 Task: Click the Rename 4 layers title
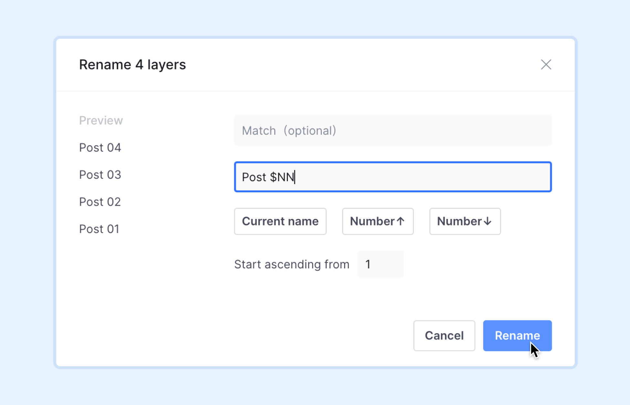point(132,65)
